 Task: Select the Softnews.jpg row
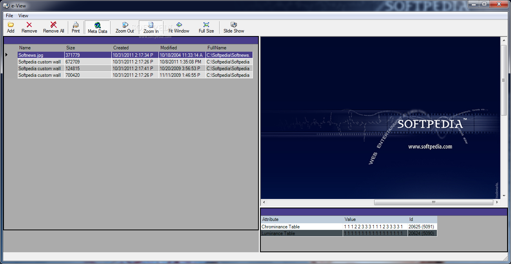(135, 55)
